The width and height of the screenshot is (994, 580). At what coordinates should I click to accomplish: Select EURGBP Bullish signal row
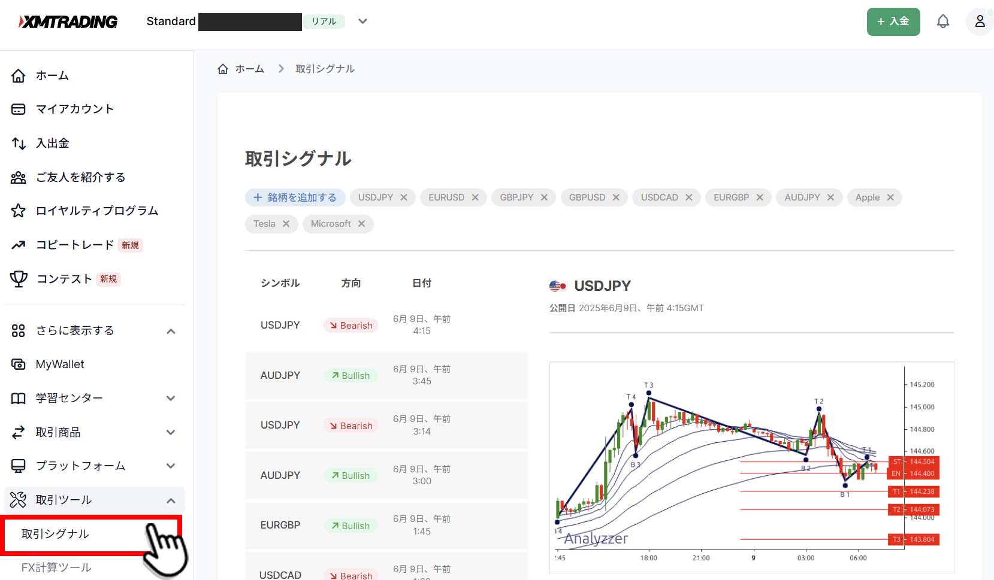pyautogui.click(x=386, y=525)
